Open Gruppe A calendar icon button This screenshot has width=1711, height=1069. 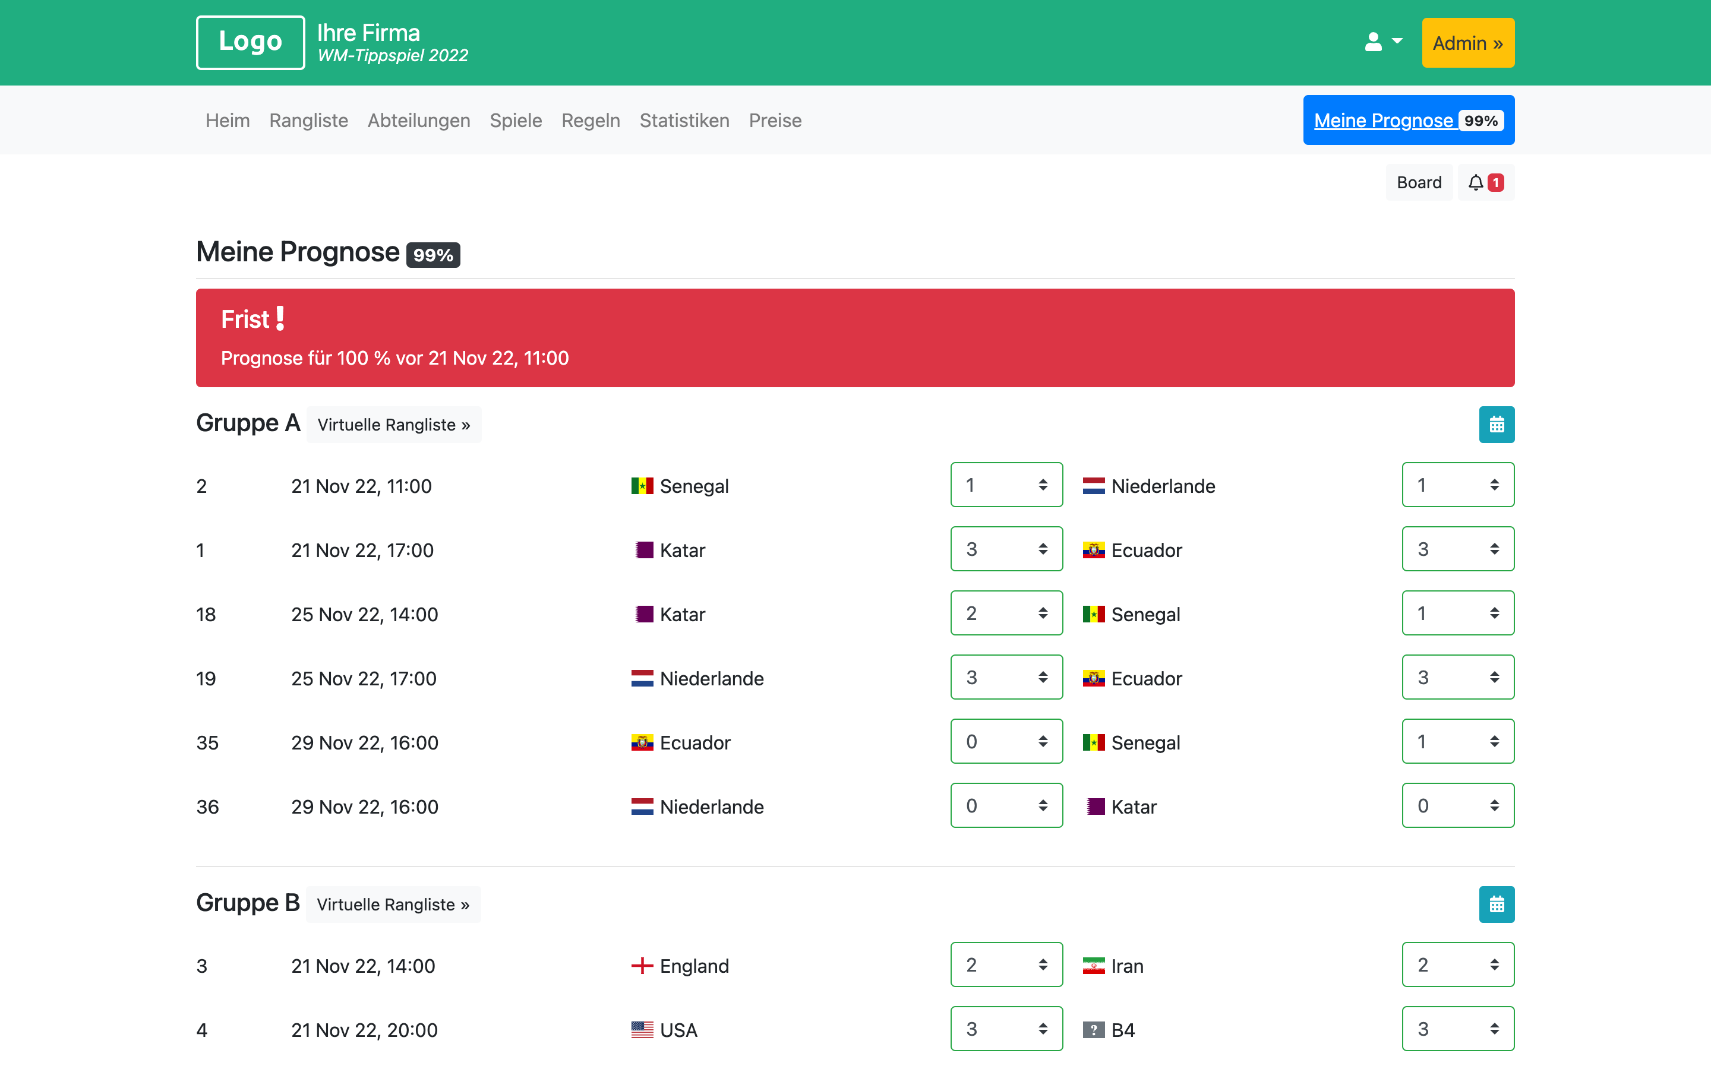pyautogui.click(x=1497, y=424)
